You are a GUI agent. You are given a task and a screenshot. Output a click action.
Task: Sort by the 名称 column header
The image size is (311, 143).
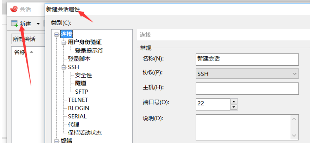[x=20, y=53]
